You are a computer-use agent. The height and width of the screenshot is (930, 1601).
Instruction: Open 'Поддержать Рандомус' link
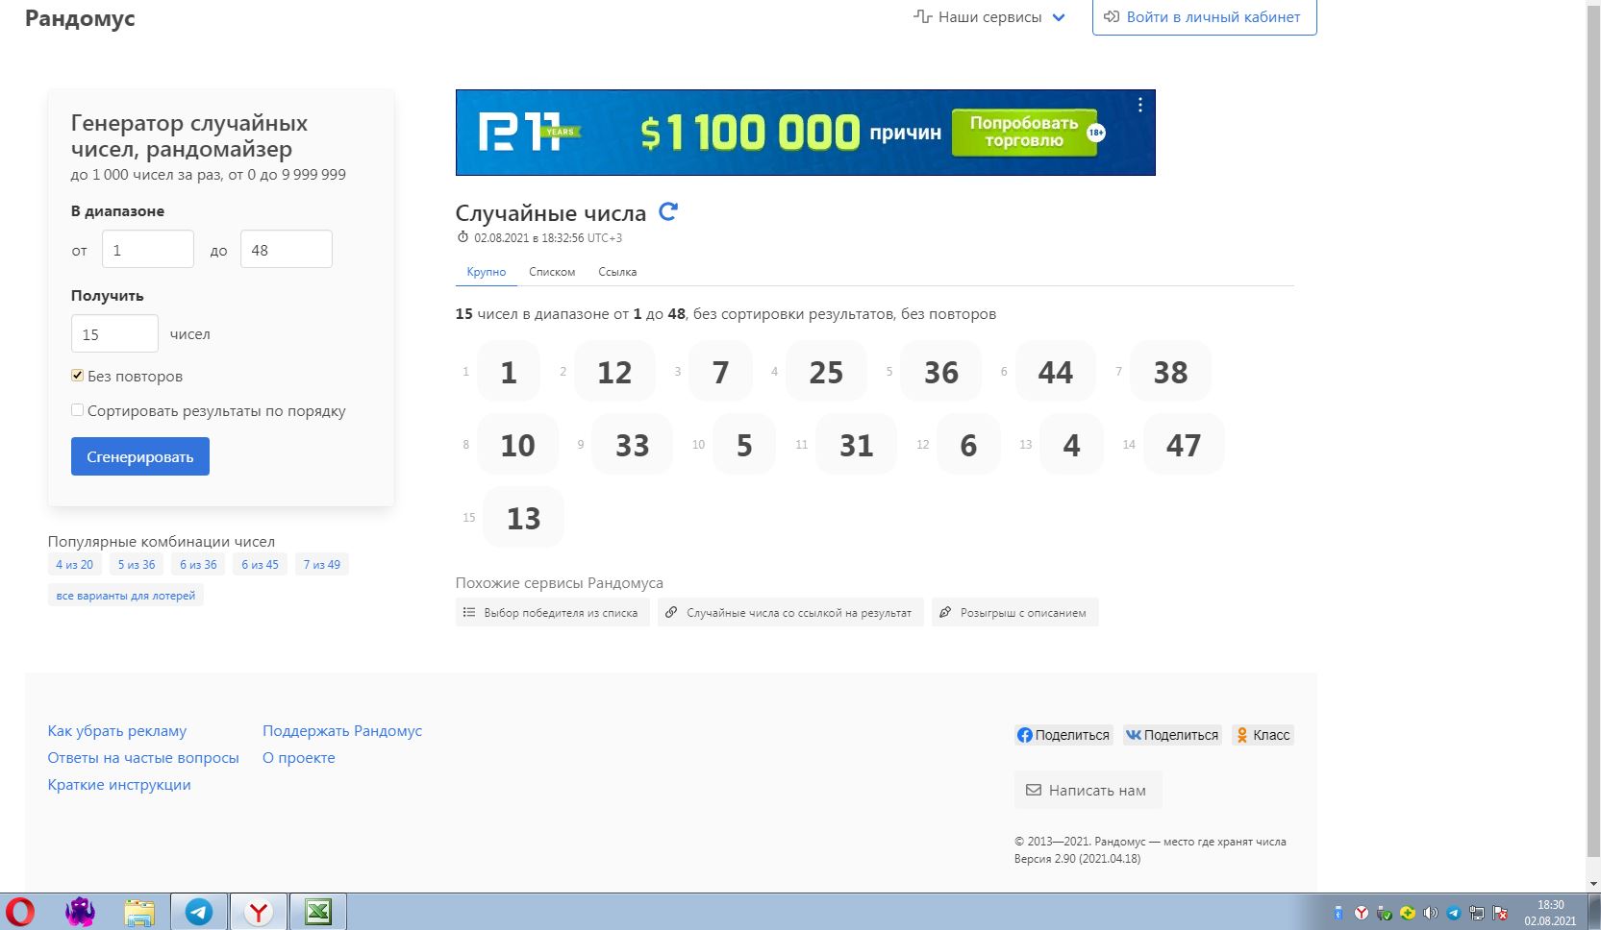pyautogui.click(x=342, y=731)
